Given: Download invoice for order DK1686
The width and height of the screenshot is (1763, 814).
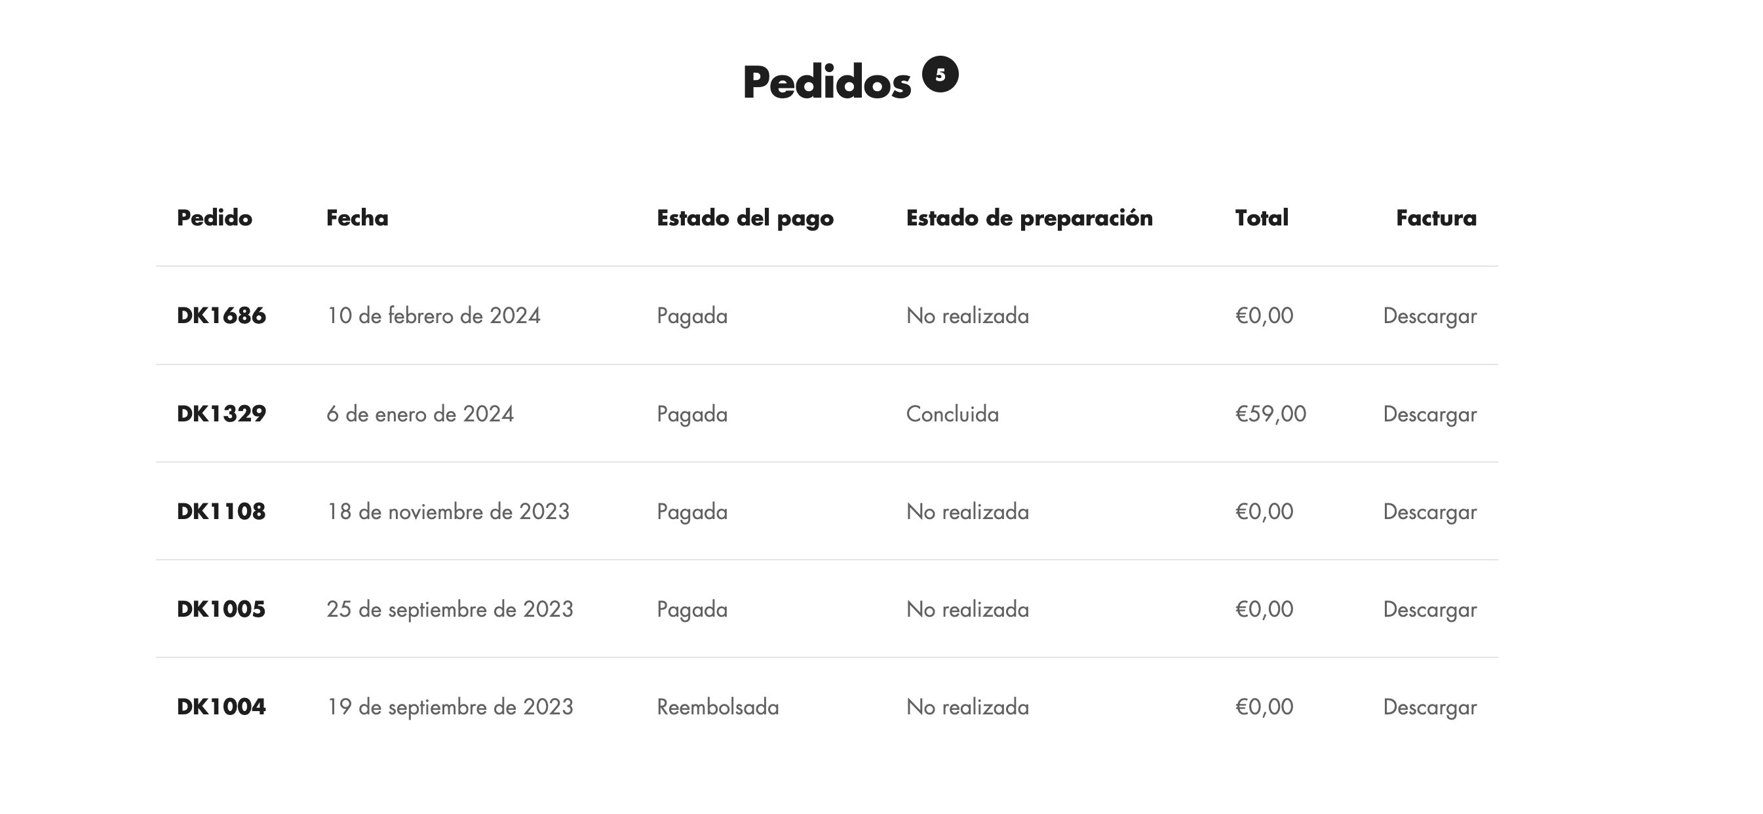Looking at the screenshot, I should point(1429,317).
